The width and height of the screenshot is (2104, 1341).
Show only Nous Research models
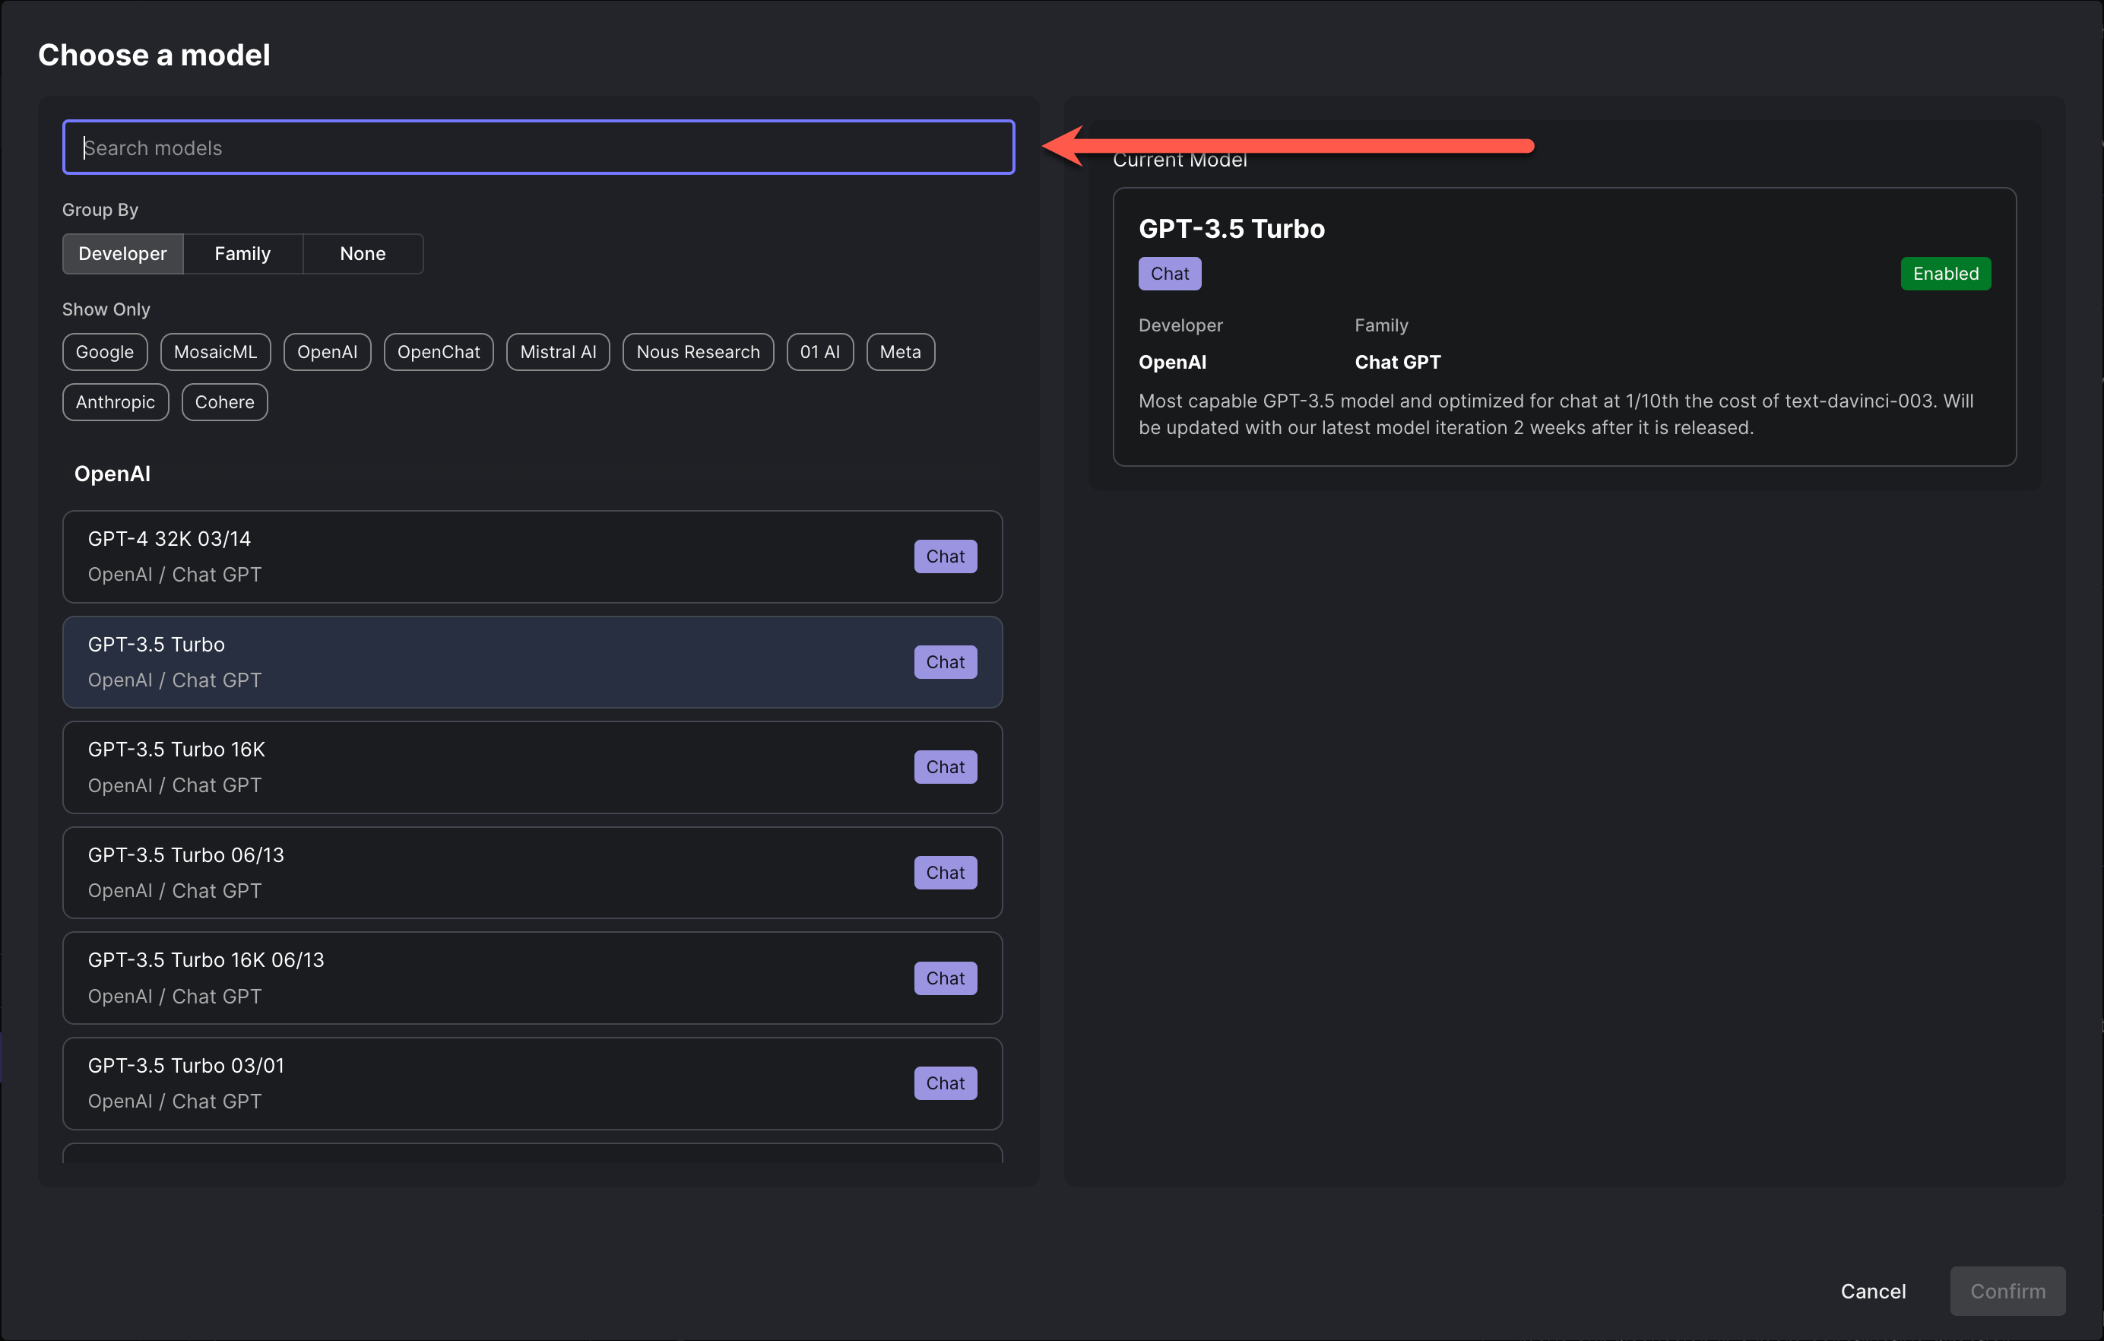(x=698, y=352)
